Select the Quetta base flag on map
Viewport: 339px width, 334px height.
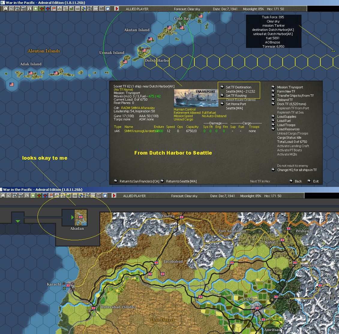[181, 217]
